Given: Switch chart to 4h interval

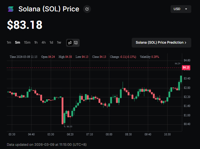Looking at the screenshot, I should 43,42.
